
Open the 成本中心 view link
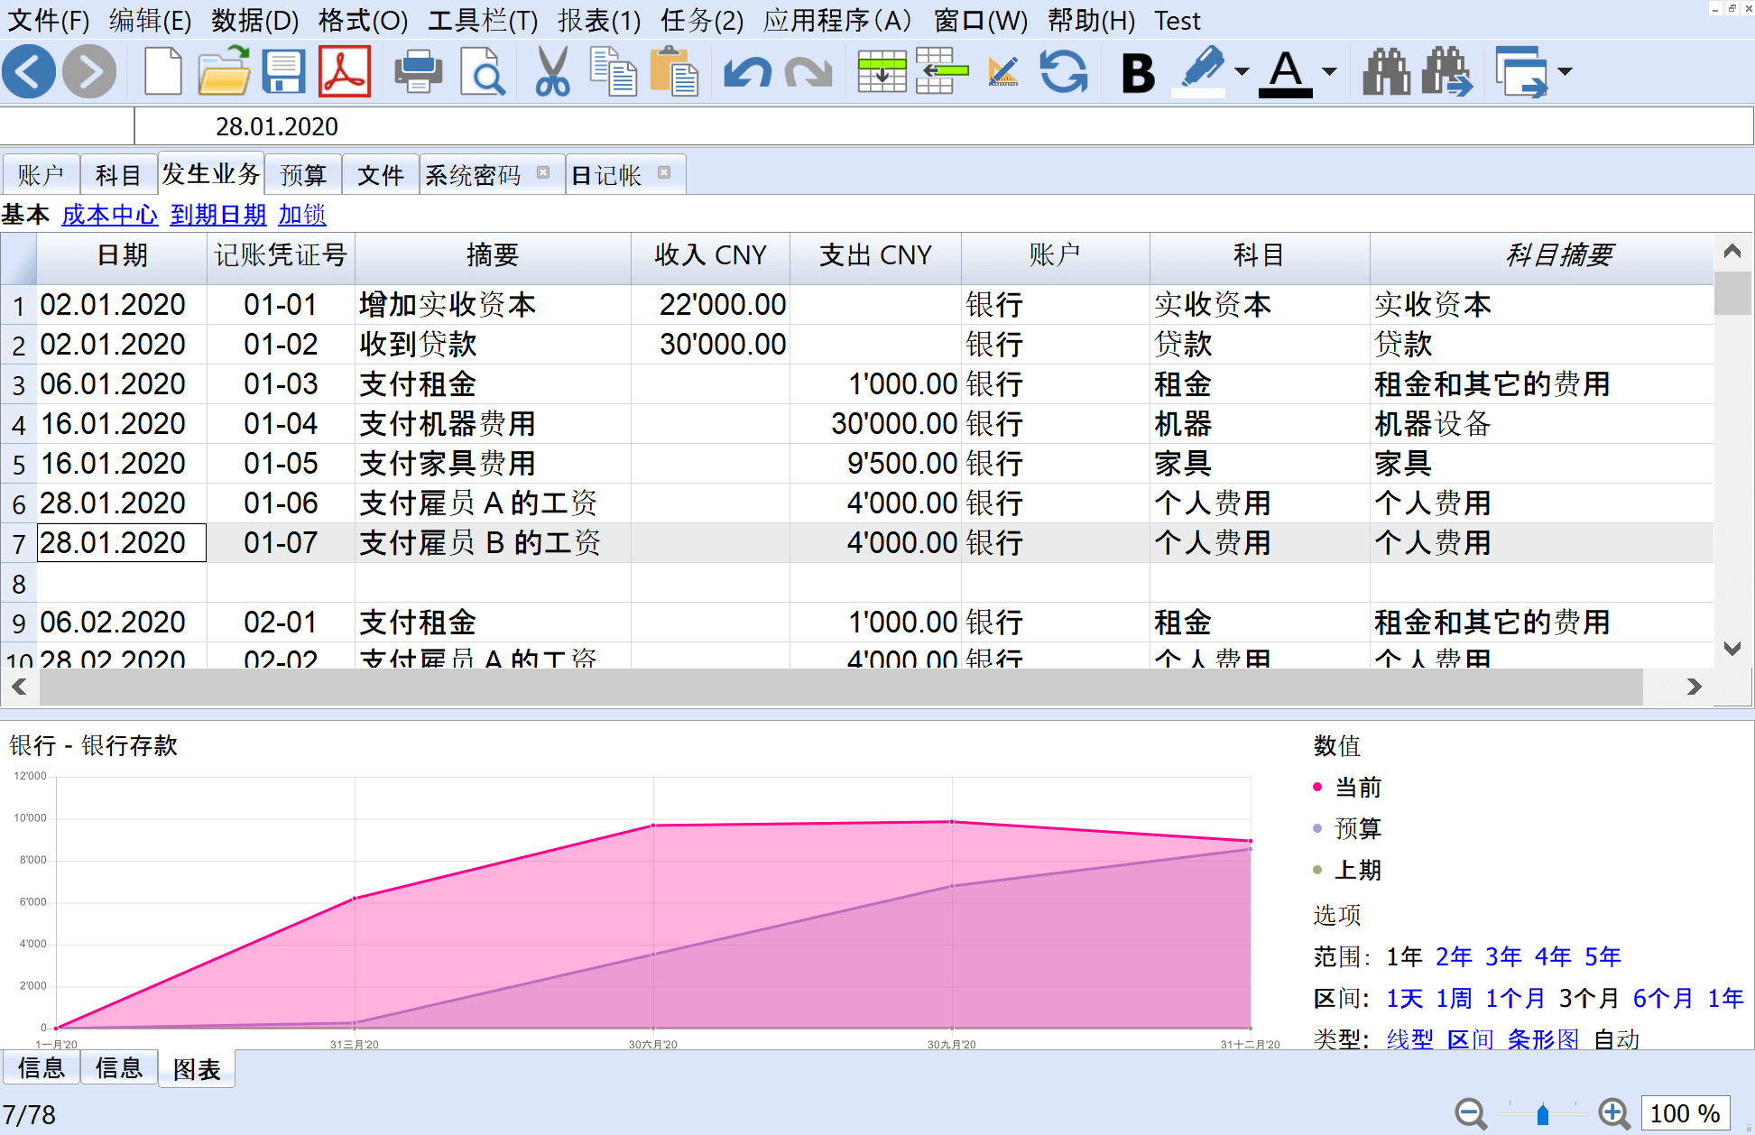click(x=109, y=215)
